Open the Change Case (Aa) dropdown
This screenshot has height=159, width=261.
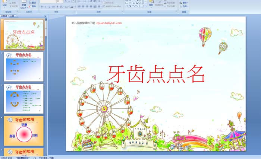click(66, 7)
